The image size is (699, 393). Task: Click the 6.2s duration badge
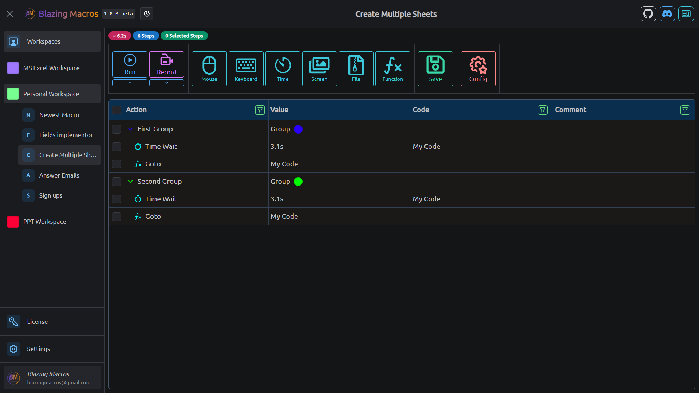120,36
